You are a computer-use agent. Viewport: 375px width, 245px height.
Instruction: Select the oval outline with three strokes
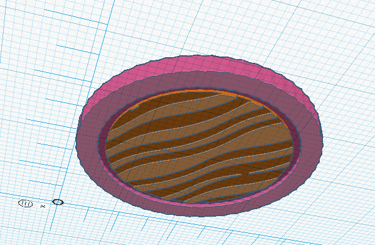click(x=26, y=204)
